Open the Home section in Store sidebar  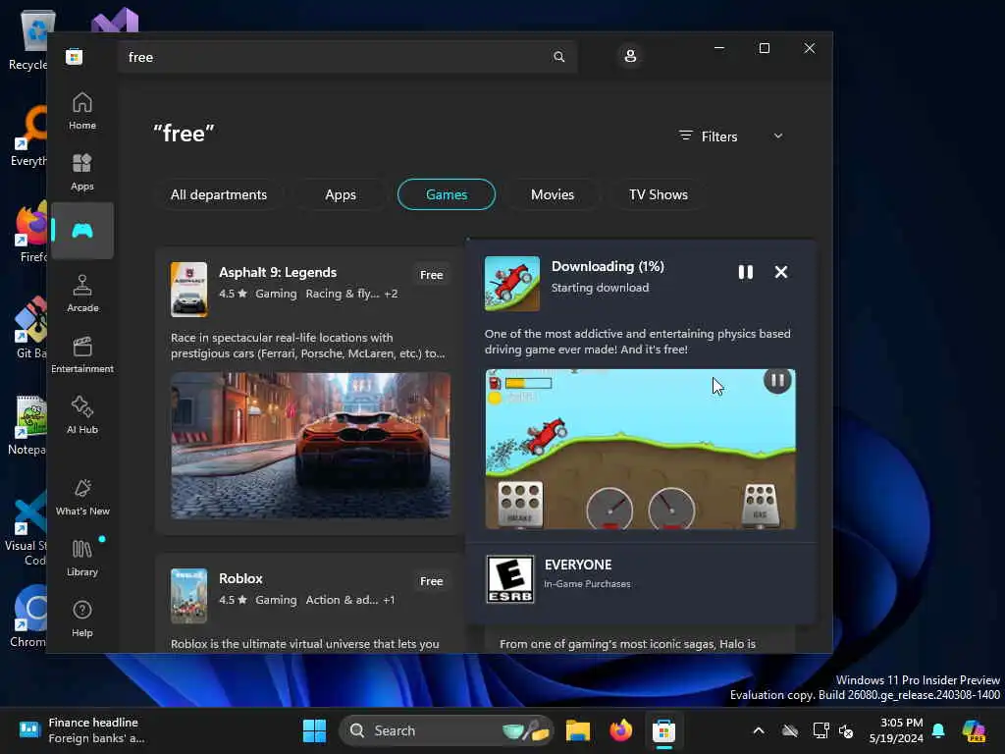82,111
